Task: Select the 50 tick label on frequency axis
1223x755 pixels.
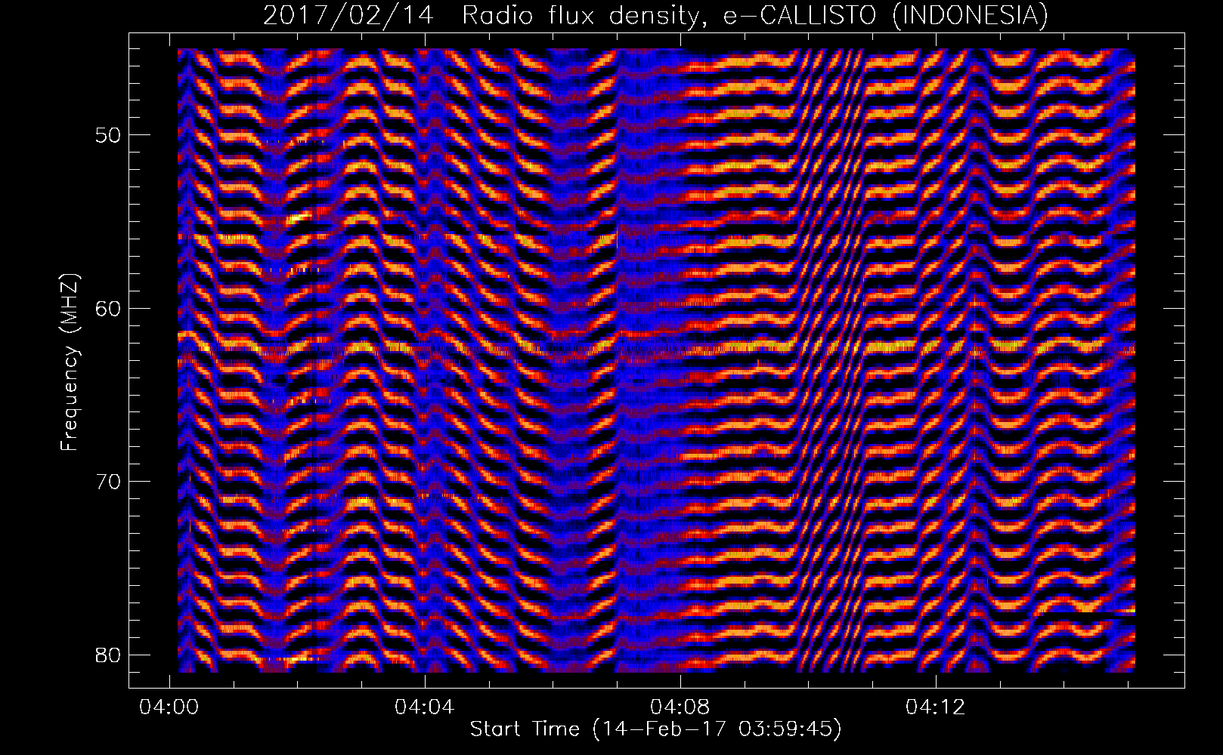Action: click(x=107, y=135)
